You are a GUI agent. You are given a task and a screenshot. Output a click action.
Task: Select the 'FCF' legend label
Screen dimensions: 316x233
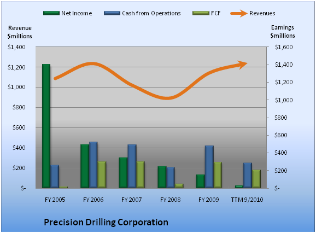[x=216, y=13]
